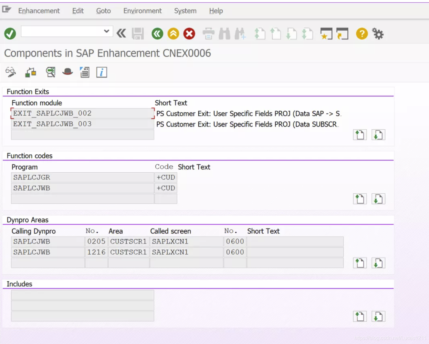Go to Previous Page icon
The height and width of the screenshot is (344, 429).
(276, 34)
